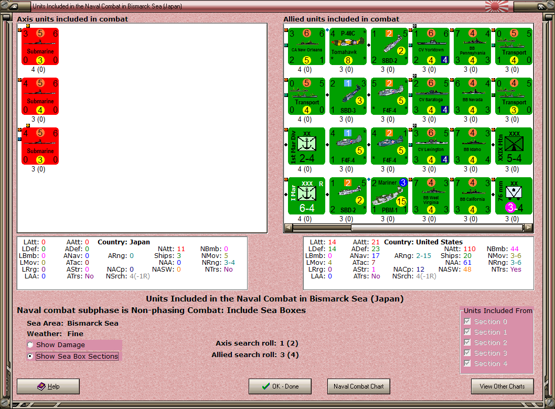Click the Allied units horizontal scrollbar thumb
Viewport: 555px width, 409px height.
437,228
